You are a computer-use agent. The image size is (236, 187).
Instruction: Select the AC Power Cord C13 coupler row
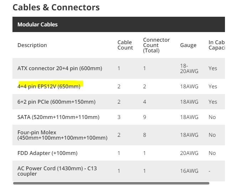[119, 171]
